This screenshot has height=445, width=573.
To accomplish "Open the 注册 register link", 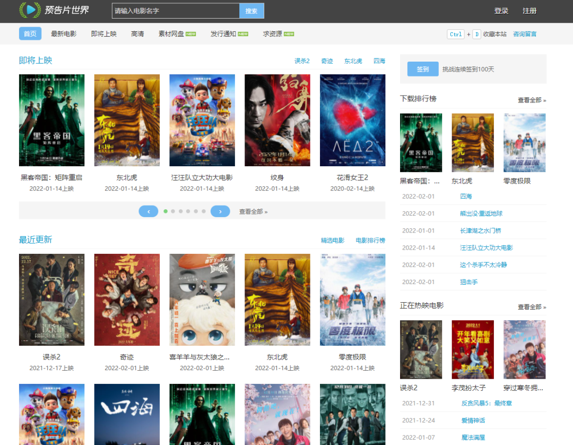I will pyautogui.click(x=529, y=11).
